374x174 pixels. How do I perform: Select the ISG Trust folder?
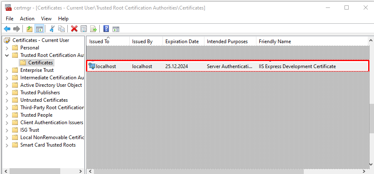point(30,130)
